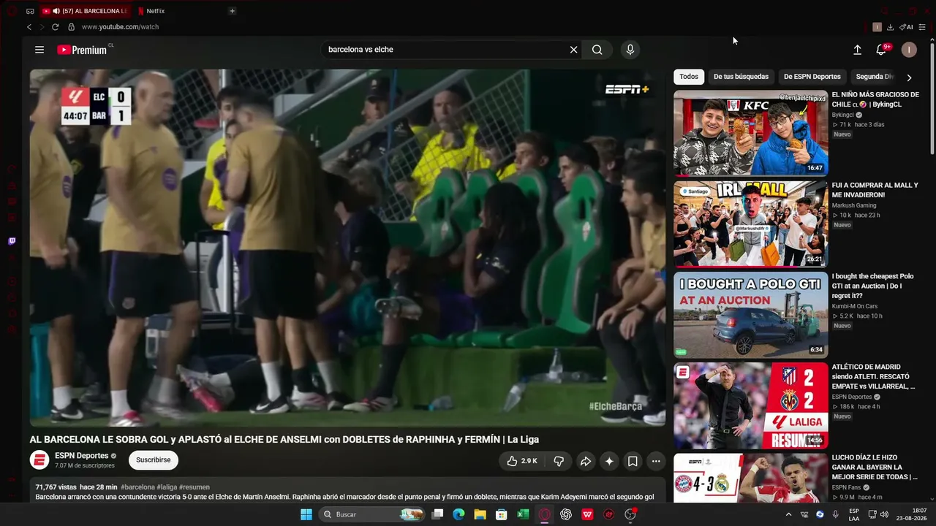Click the video player to pause
Viewport: 936px width, 526px height.
click(347, 248)
